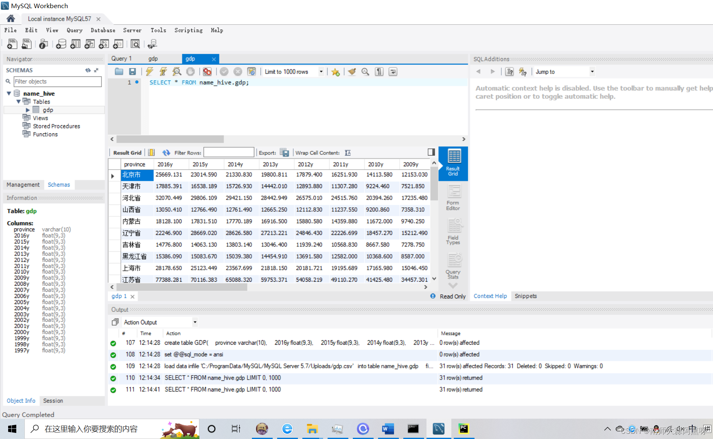Select Stored Procedures in tree
Screen dimensions: 713x439
pos(57,126)
